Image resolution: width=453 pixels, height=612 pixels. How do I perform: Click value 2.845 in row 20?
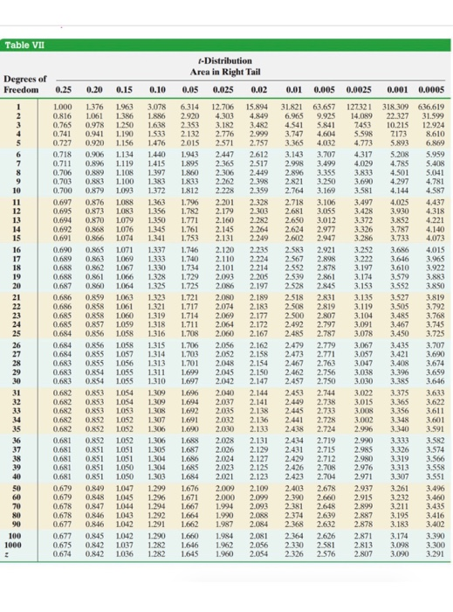click(x=326, y=286)
